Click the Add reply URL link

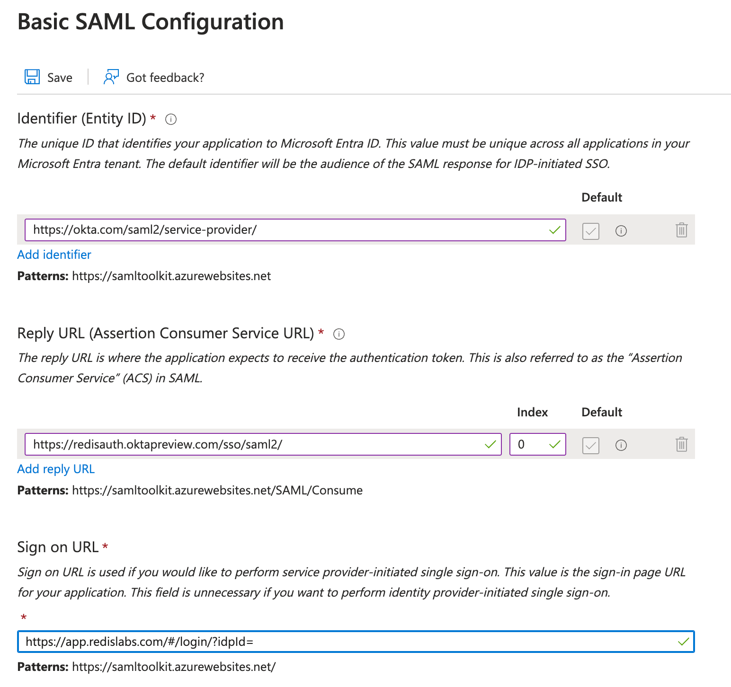click(56, 469)
